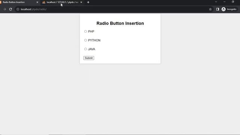This screenshot has height=135, width=240.
Task: Open the tab search dropdown
Action: pos(216,2)
